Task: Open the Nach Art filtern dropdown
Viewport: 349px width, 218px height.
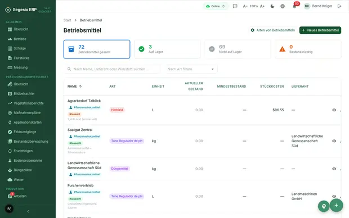Action: pyautogui.click(x=191, y=69)
